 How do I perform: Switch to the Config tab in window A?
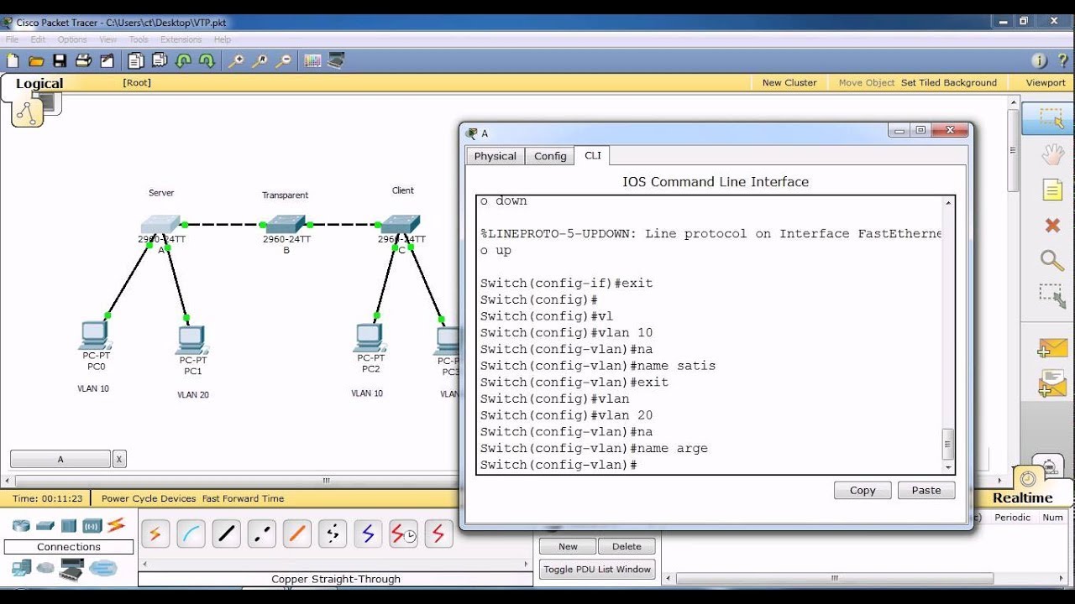tap(550, 156)
